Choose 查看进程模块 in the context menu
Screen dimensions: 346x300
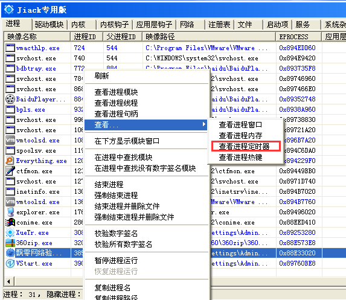(147, 92)
